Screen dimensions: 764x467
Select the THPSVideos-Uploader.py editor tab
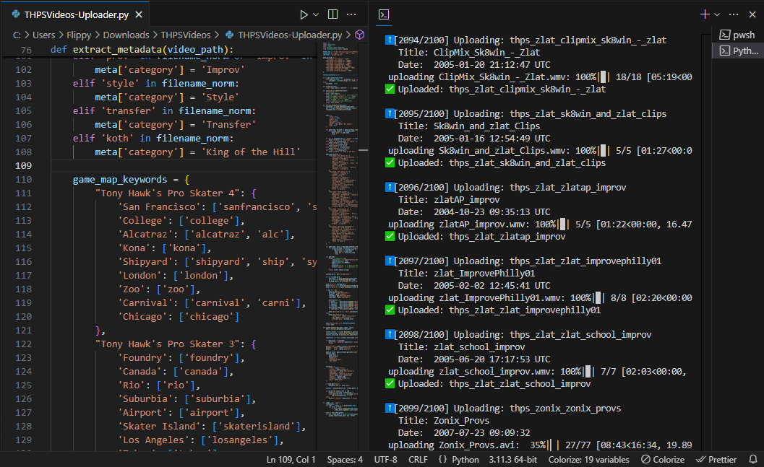pyautogui.click(x=77, y=14)
